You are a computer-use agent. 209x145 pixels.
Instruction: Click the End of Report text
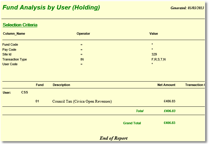tap(114, 138)
